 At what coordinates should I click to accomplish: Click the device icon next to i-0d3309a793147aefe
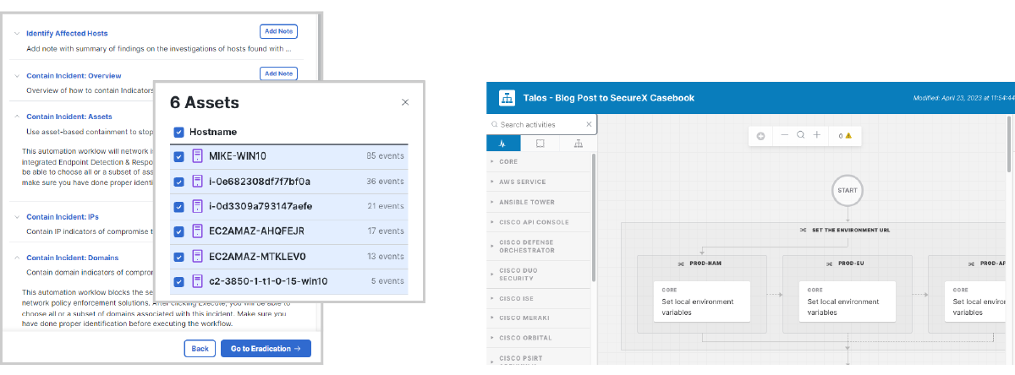198,206
